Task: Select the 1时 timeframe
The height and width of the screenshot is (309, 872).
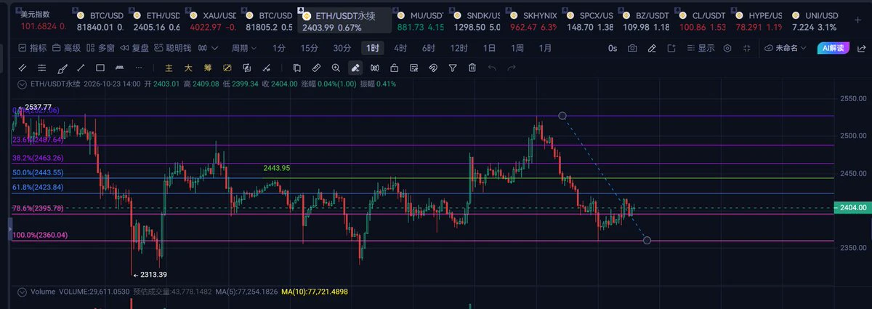Action: pos(373,48)
